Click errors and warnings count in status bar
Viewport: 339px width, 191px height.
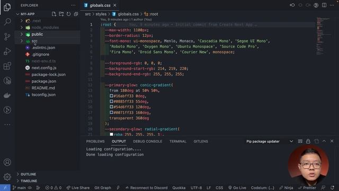(53, 188)
